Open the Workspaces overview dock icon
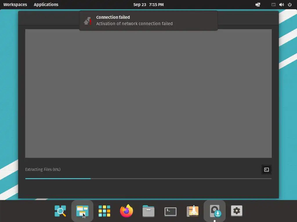297x222 pixels. tap(82, 211)
